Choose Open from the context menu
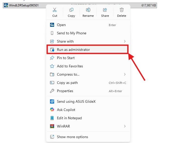Viewport: 190px width, 143px height. tap(88, 25)
